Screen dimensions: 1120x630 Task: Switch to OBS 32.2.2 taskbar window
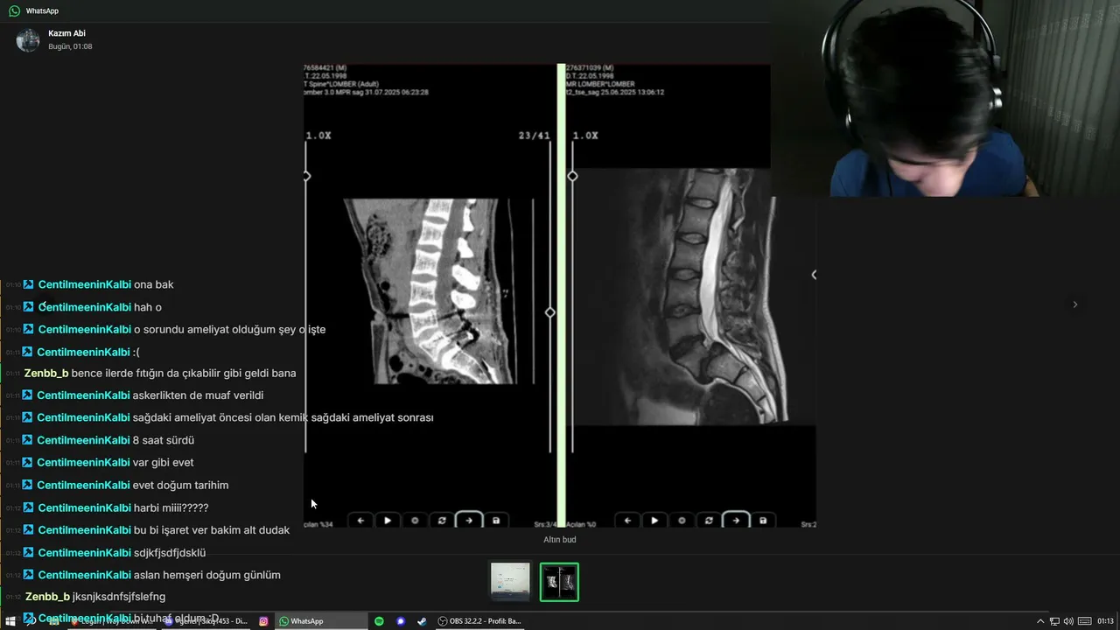click(479, 621)
